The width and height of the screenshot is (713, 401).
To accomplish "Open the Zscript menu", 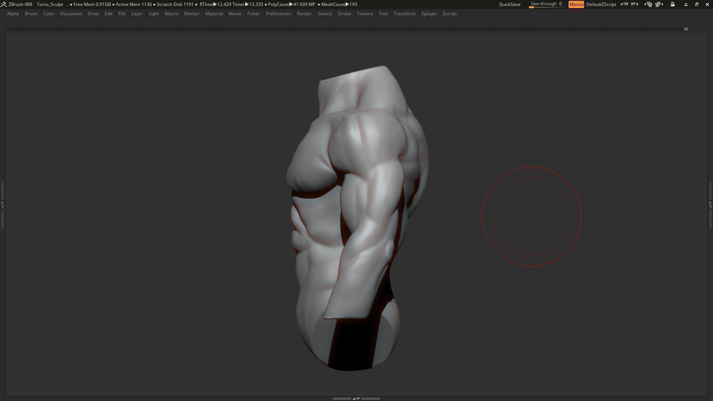I will pos(450,14).
